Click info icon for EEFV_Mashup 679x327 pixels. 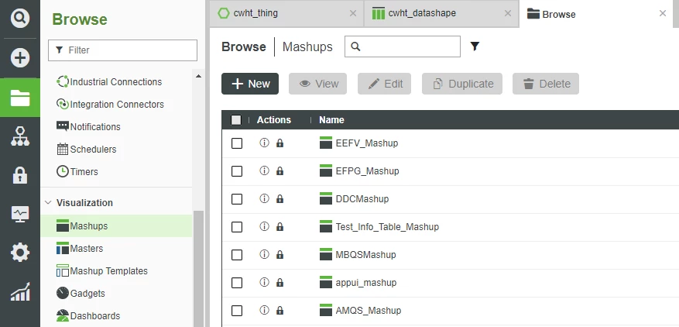click(x=264, y=143)
